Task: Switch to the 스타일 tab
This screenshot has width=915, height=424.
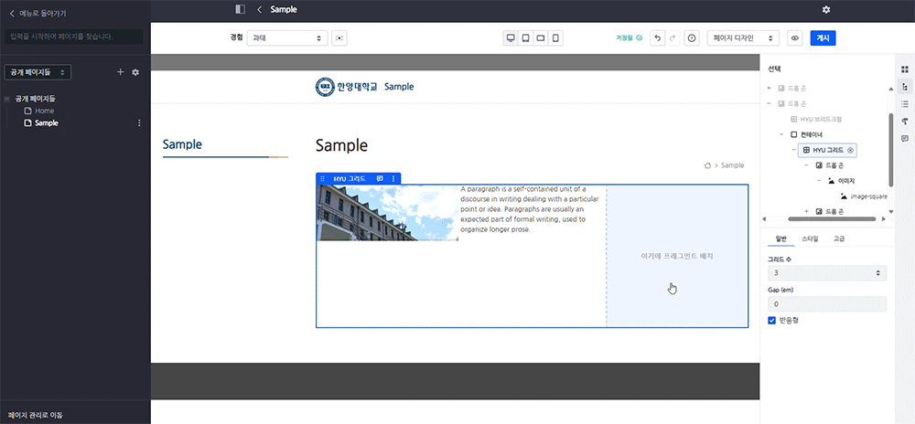Action: [810, 238]
